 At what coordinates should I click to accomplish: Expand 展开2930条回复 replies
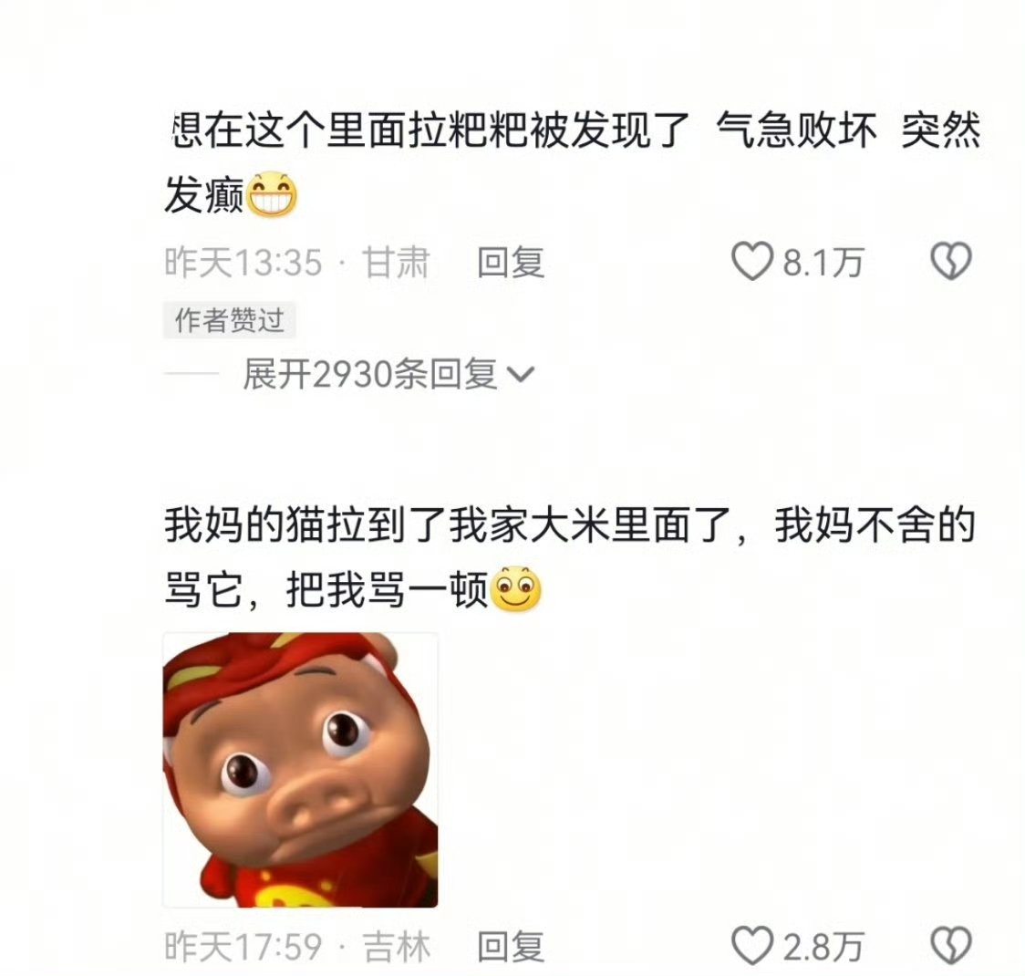[x=389, y=374]
